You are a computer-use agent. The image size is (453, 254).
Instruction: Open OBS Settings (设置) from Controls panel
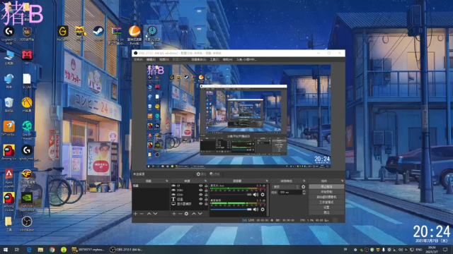click(x=326, y=207)
